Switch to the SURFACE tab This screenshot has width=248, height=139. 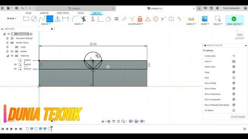pos(44,13)
